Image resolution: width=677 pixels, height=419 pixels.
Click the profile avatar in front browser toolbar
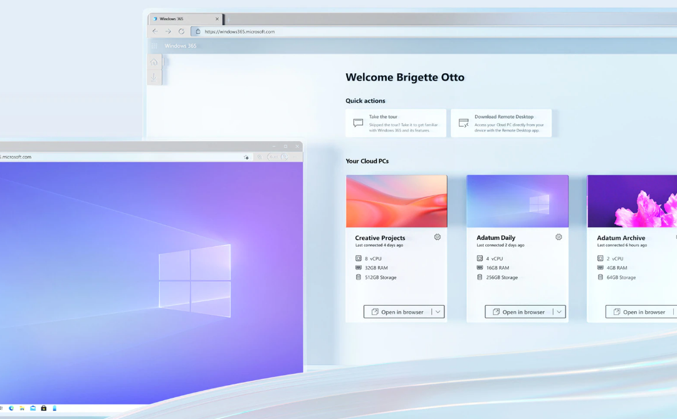284,157
